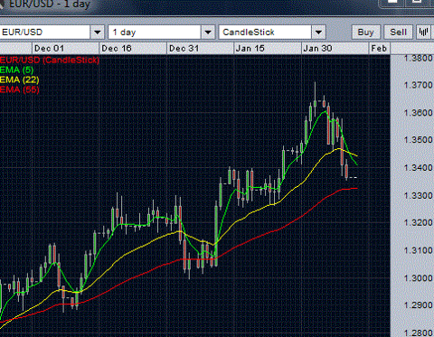This screenshot has height=337, width=434.
Task: Click the Dec 31 date axis label
Action: 184,48
